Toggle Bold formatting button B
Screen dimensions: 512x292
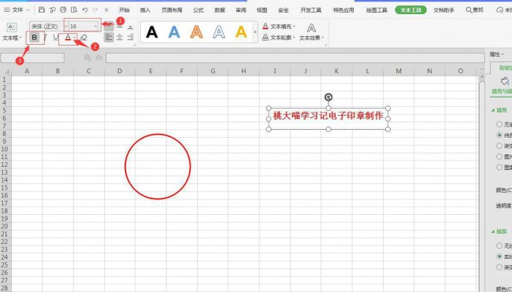point(35,38)
